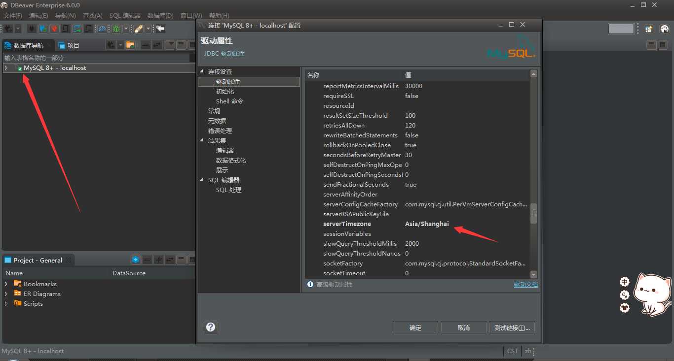Image resolution: width=674 pixels, height=361 pixels.
Task: Click collapse-all icon in database navigator toolbar
Action: coord(146,45)
